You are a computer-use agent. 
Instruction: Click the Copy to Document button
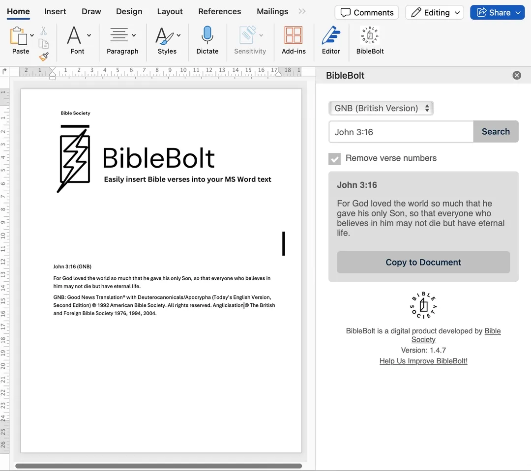pos(423,262)
